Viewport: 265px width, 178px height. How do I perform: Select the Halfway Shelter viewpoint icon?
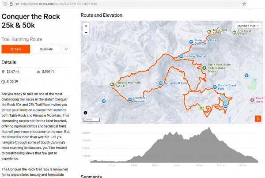click(x=181, y=56)
